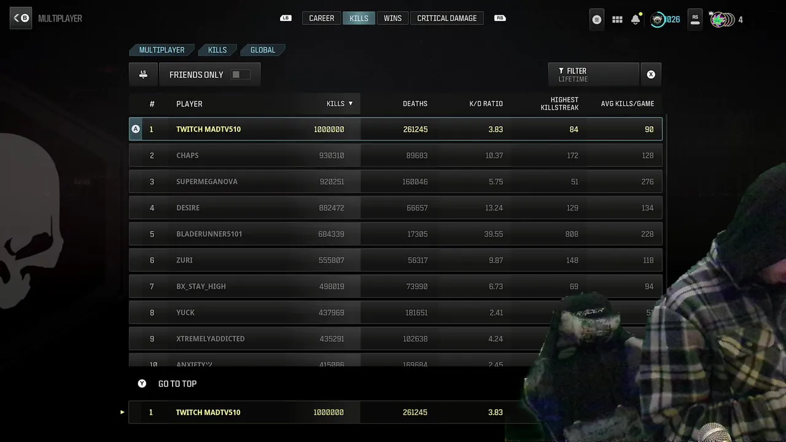Click the Deaths column header
This screenshot has width=786, height=442.
(415, 104)
